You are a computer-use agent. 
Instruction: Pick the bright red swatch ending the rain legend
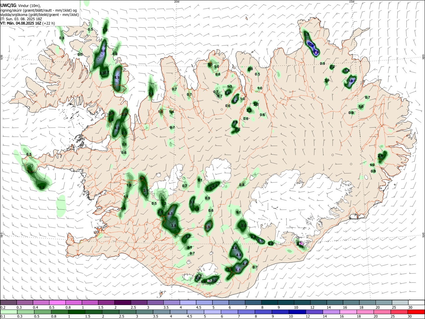pos(416,312)
